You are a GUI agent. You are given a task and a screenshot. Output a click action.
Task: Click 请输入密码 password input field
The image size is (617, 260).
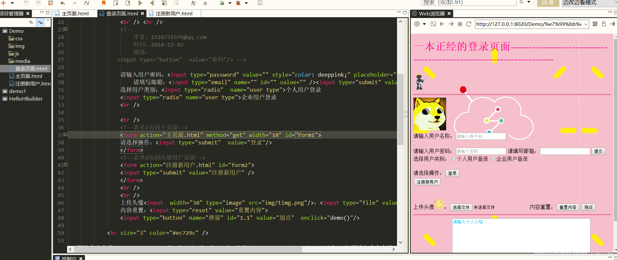481,151
